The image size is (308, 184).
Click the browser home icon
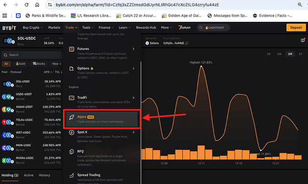pos(37,5)
